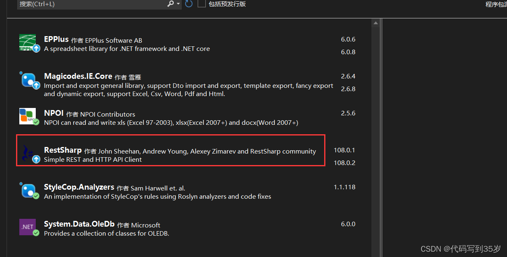Viewport: 507px width, 257px height.
Task: Click EPPlus available version 6.0.8
Action: pyautogui.click(x=348, y=52)
